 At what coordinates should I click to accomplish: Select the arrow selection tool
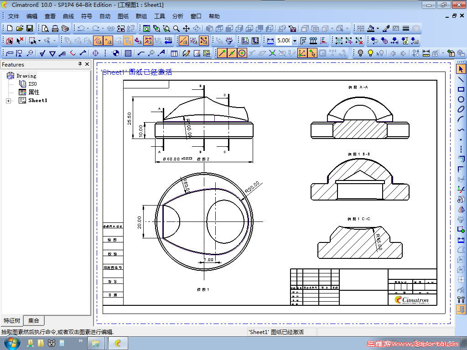461,69
